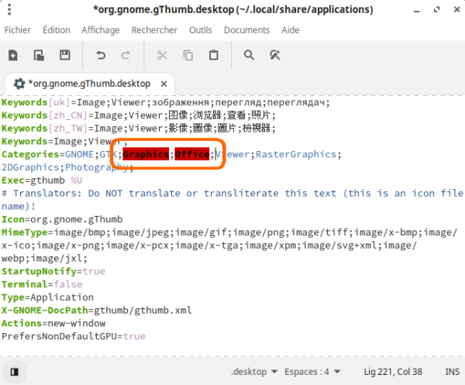Screen dimensions: 465x385
Task: Copy selection using the toolbar icon
Action: point(188,55)
